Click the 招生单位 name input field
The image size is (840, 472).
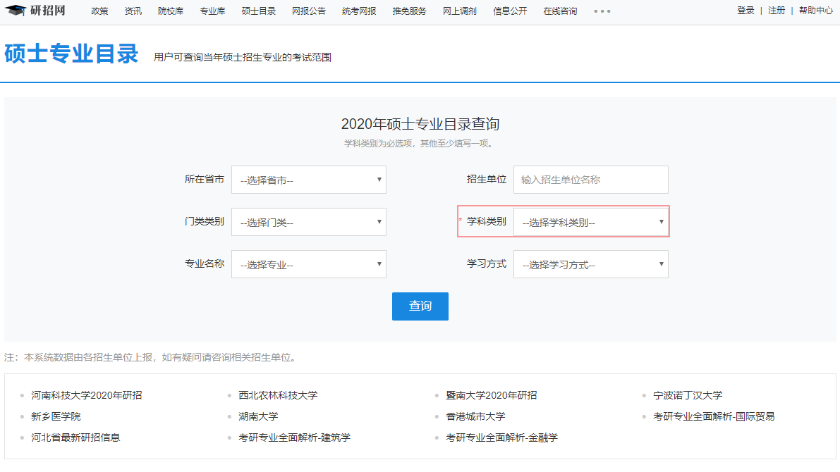pos(590,180)
